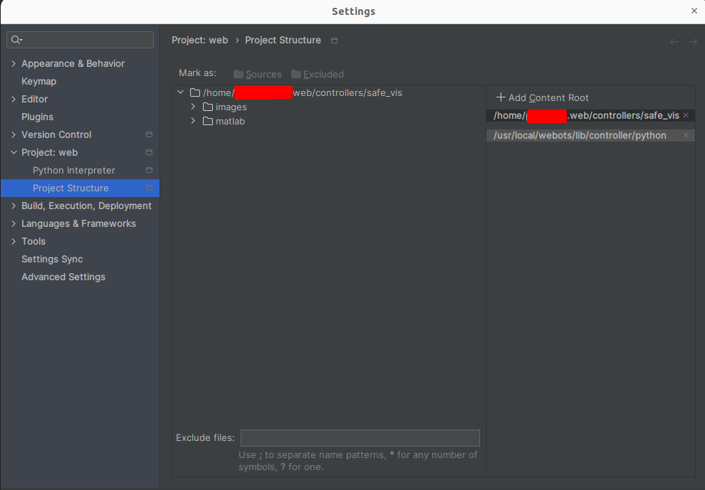Click Project: web breadcrumb

[199, 40]
